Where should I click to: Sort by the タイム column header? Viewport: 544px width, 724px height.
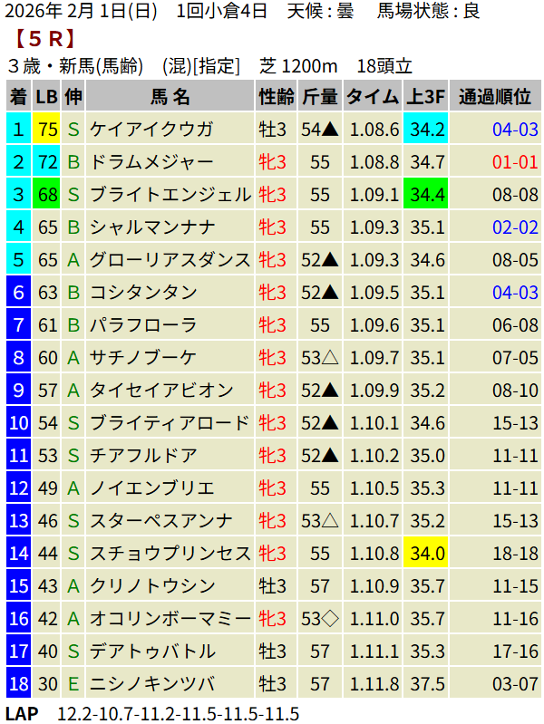tap(373, 97)
